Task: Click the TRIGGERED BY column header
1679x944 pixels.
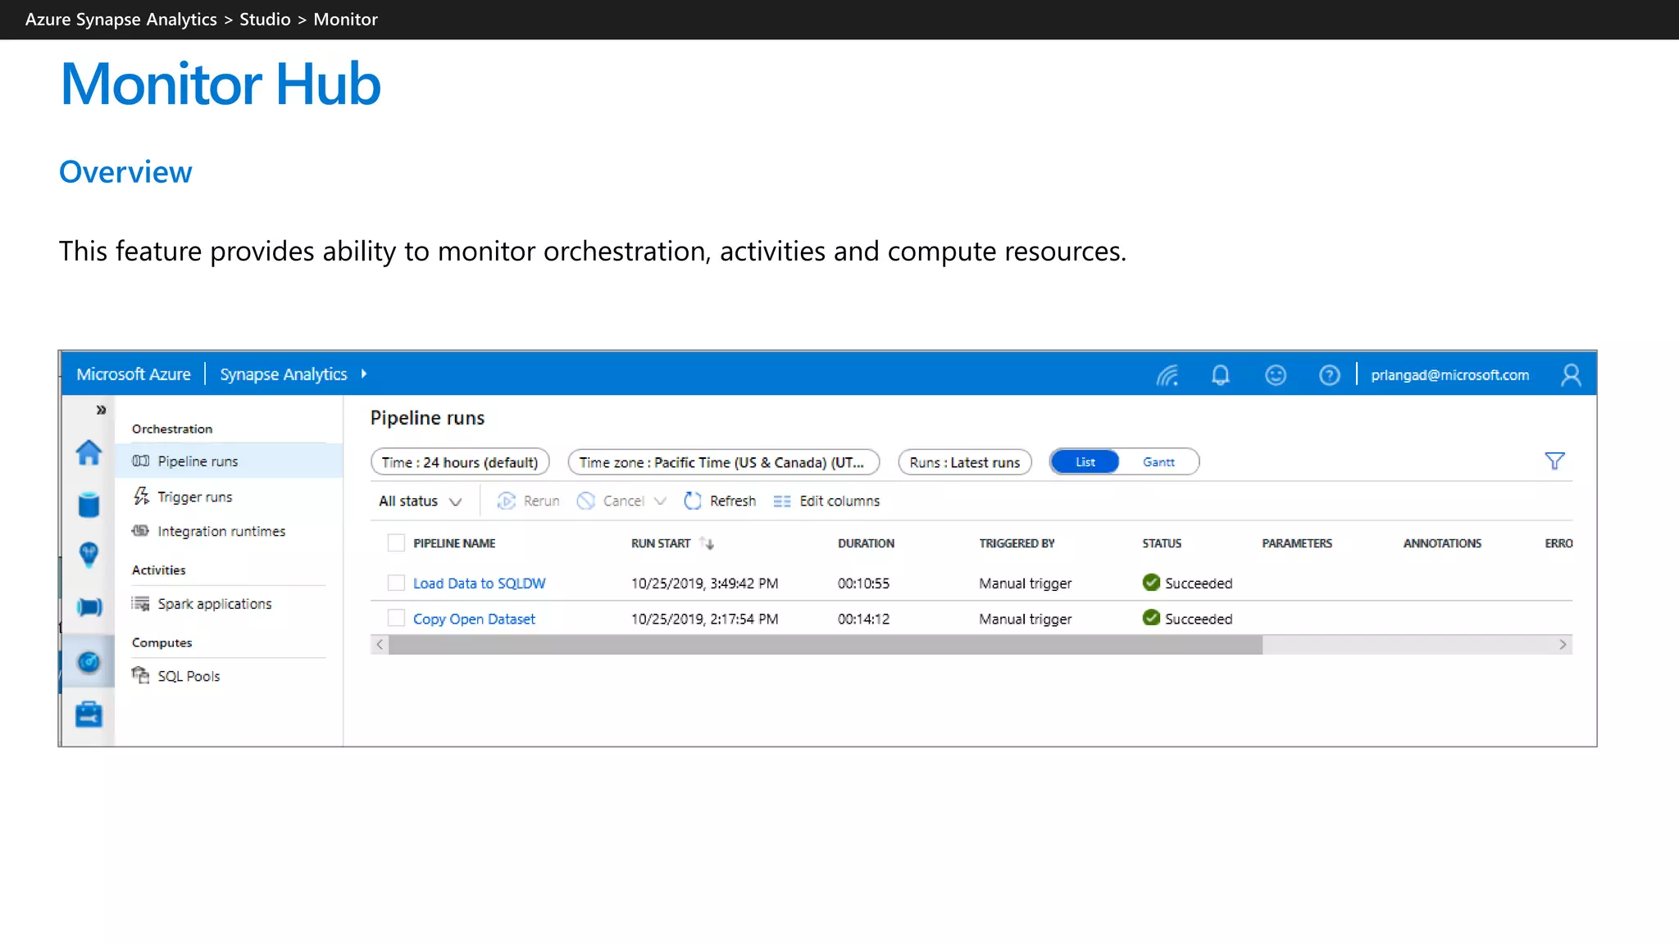Action: (1017, 543)
